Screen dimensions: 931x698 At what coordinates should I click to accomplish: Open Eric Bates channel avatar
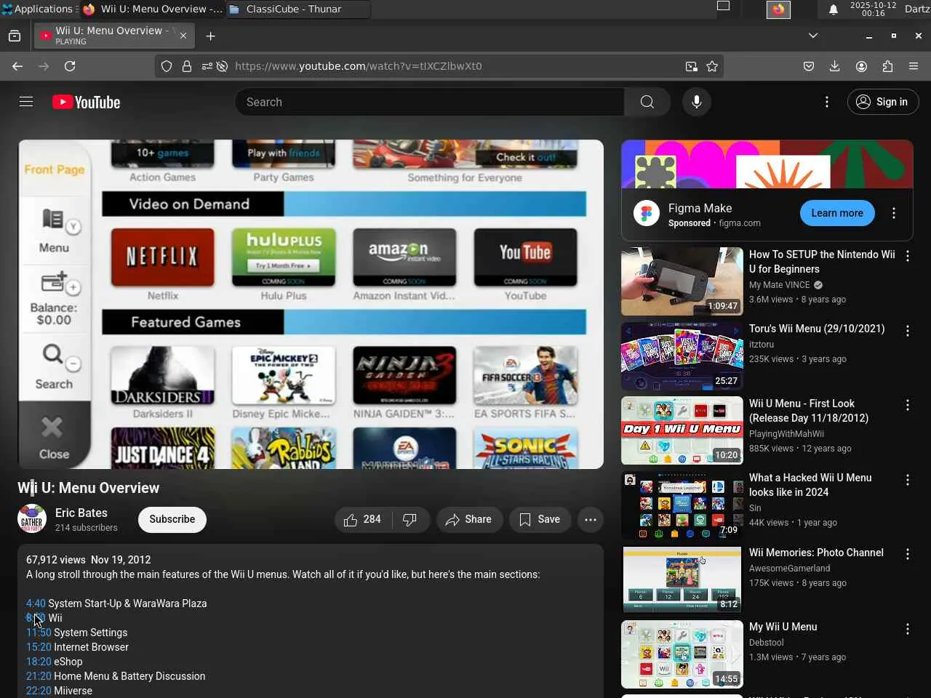[32, 519]
